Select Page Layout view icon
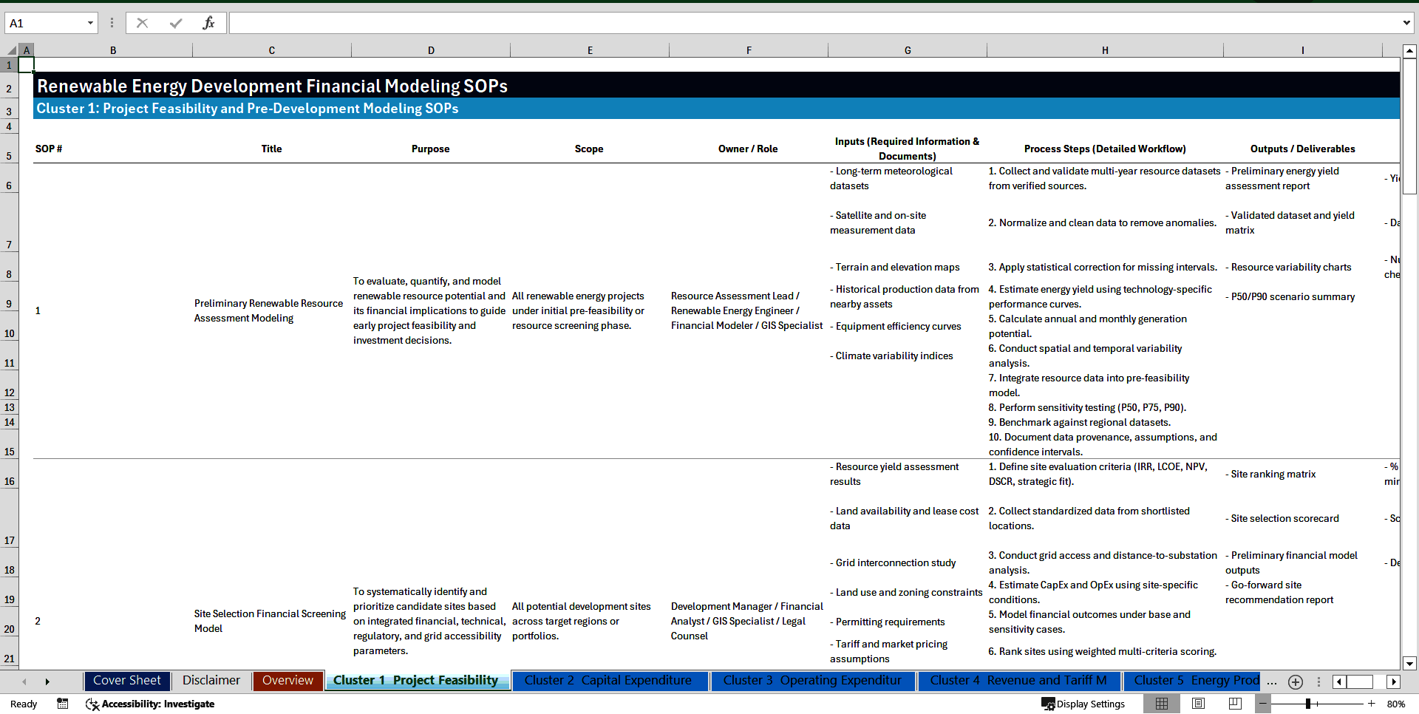This screenshot has height=714, width=1419. point(1197,704)
